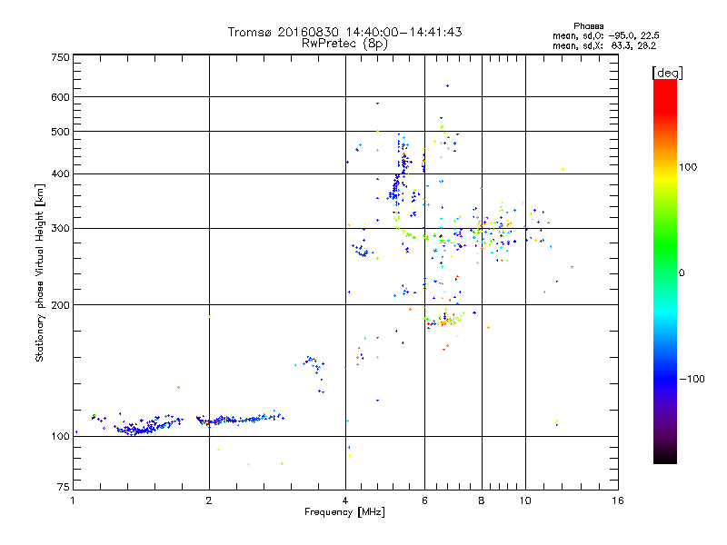Click the "Phases" heading at top right
This screenshot has height=545, width=727.
tap(588, 26)
